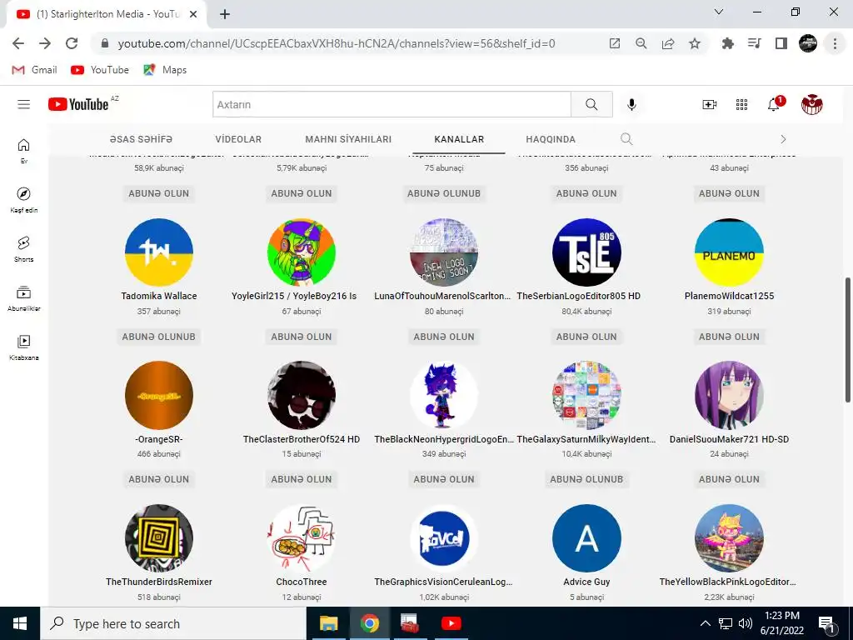Open TheSerbianLogoEditor805 HD avatar

(586, 252)
